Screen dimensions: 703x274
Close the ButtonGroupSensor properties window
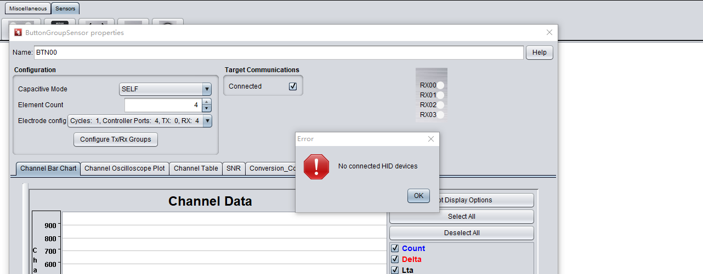549,32
